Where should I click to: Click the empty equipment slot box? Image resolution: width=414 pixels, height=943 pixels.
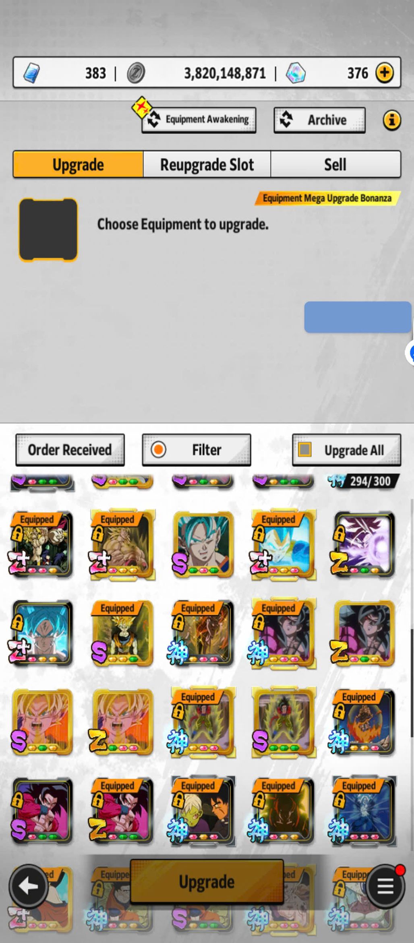click(x=48, y=230)
